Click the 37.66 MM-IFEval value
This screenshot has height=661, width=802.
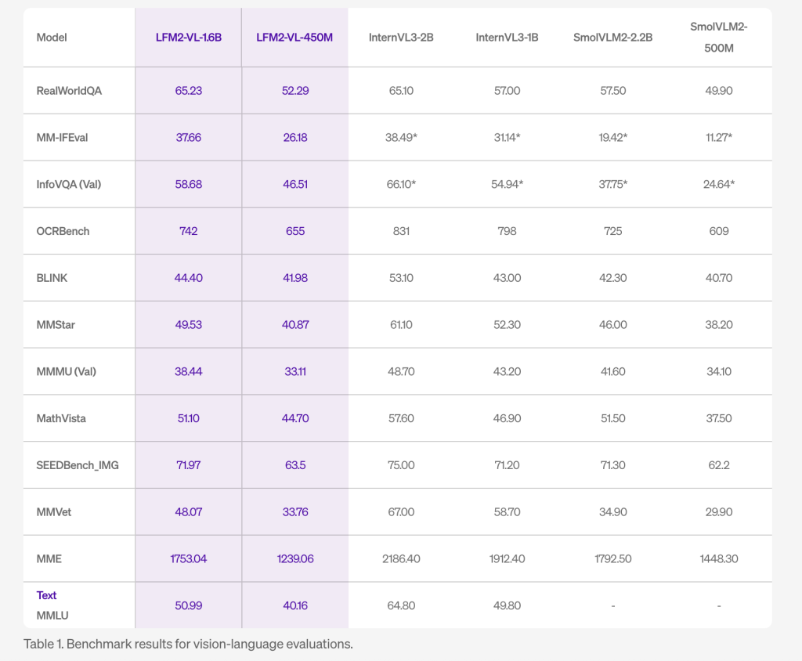point(188,138)
